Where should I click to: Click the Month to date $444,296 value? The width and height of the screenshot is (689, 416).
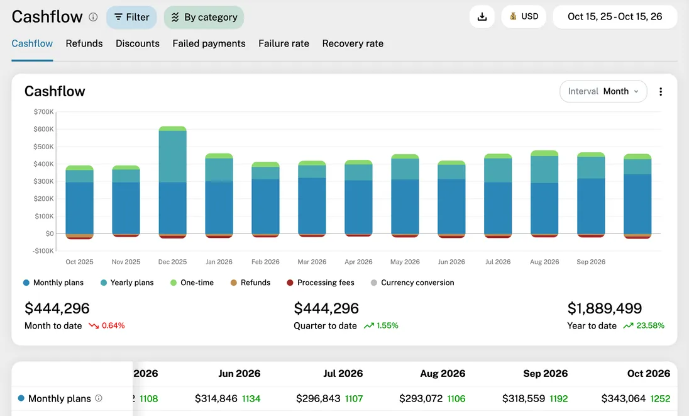click(x=57, y=308)
